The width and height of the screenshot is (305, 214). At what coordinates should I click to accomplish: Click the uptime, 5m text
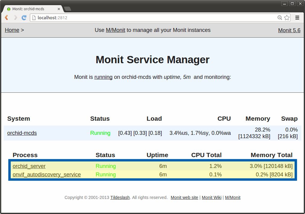[177, 77]
